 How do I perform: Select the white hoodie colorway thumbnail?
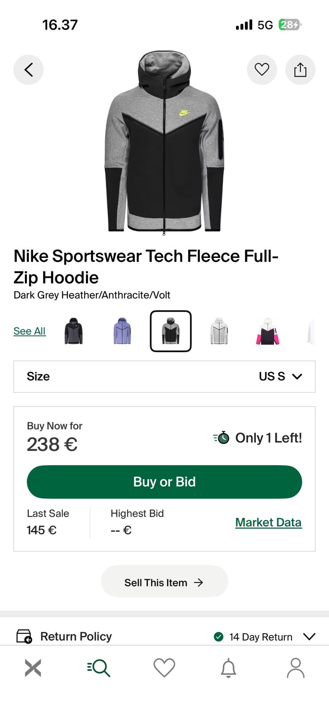coord(219,331)
